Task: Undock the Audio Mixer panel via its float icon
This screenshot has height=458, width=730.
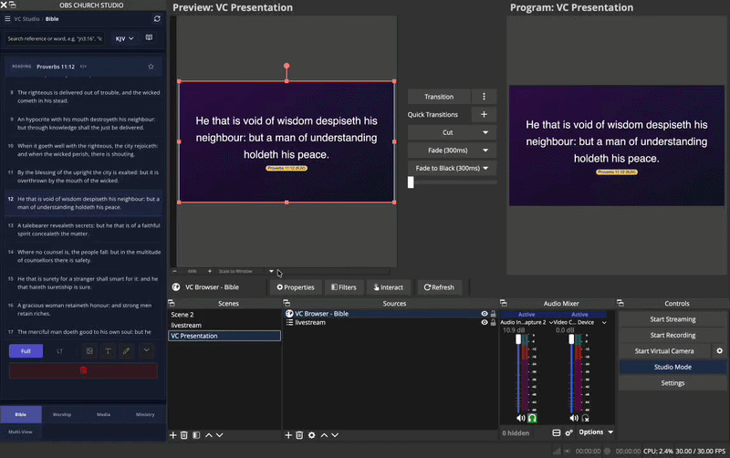Action: click(504, 303)
